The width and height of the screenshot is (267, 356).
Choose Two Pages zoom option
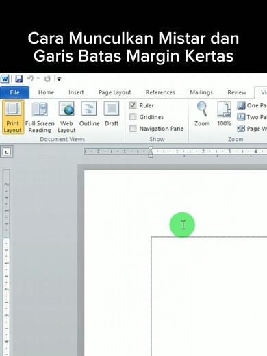click(x=252, y=117)
